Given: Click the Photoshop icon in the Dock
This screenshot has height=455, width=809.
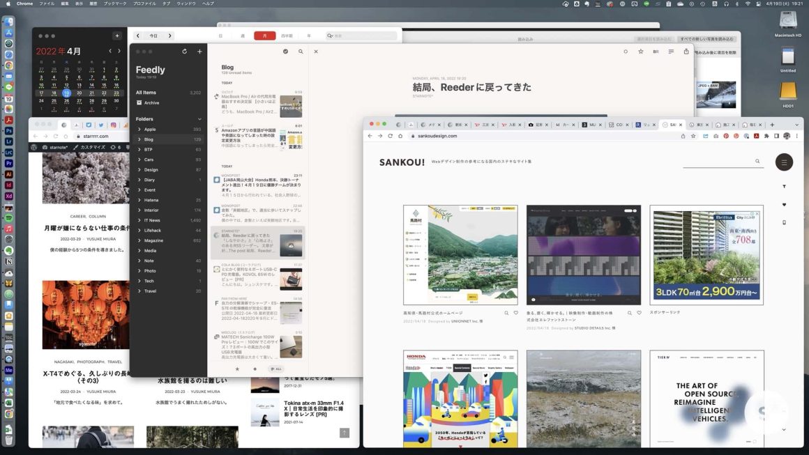Looking at the screenshot, I should coord(9,130).
